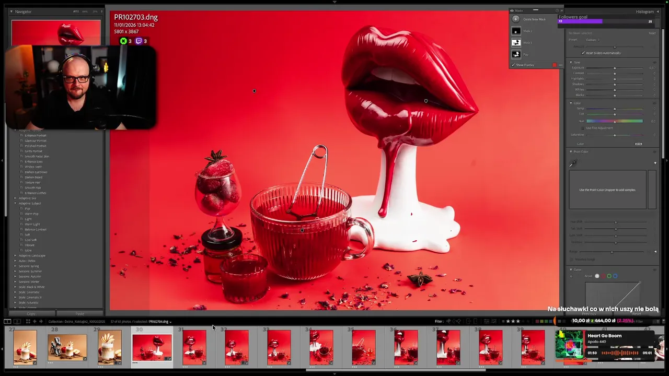Pick the Point Color dropper tool
Screen dimensions: 669x376
(x=573, y=163)
